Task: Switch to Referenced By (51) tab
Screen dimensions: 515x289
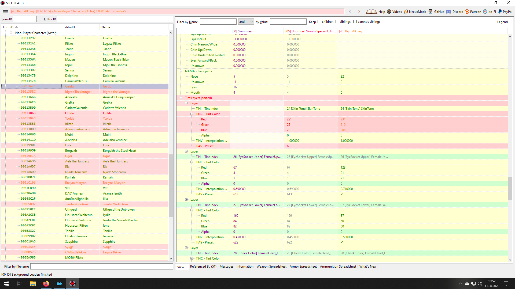Action: [x=203, y=267]
